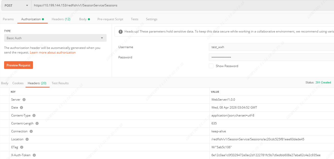Screen dimensions: 334x159
Task: Click the Username input field
Action: (271, 47)
